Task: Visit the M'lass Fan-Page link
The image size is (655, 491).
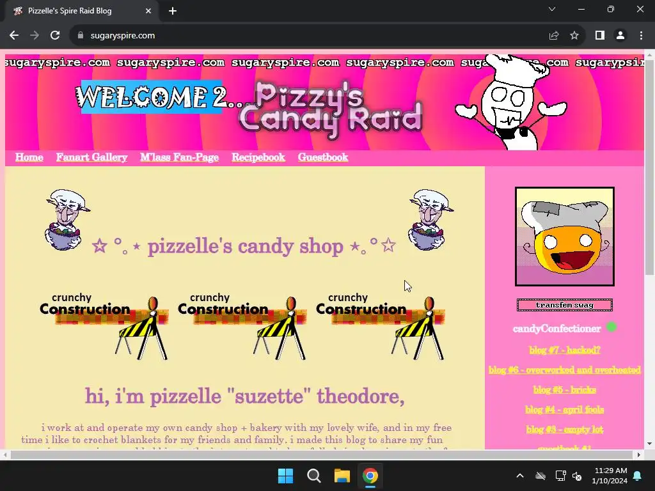Action: point(180,157)
